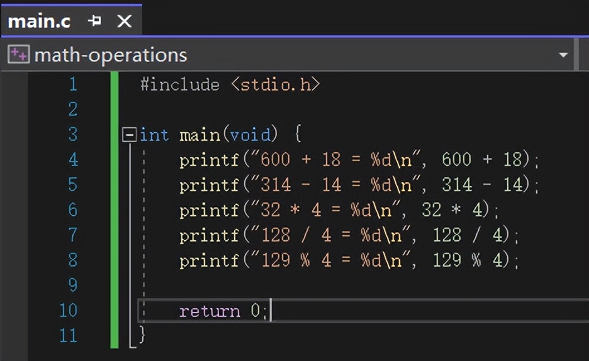Click printf on the 600 + 18 line
Screen dimensions: 589x361
(210, 160)
